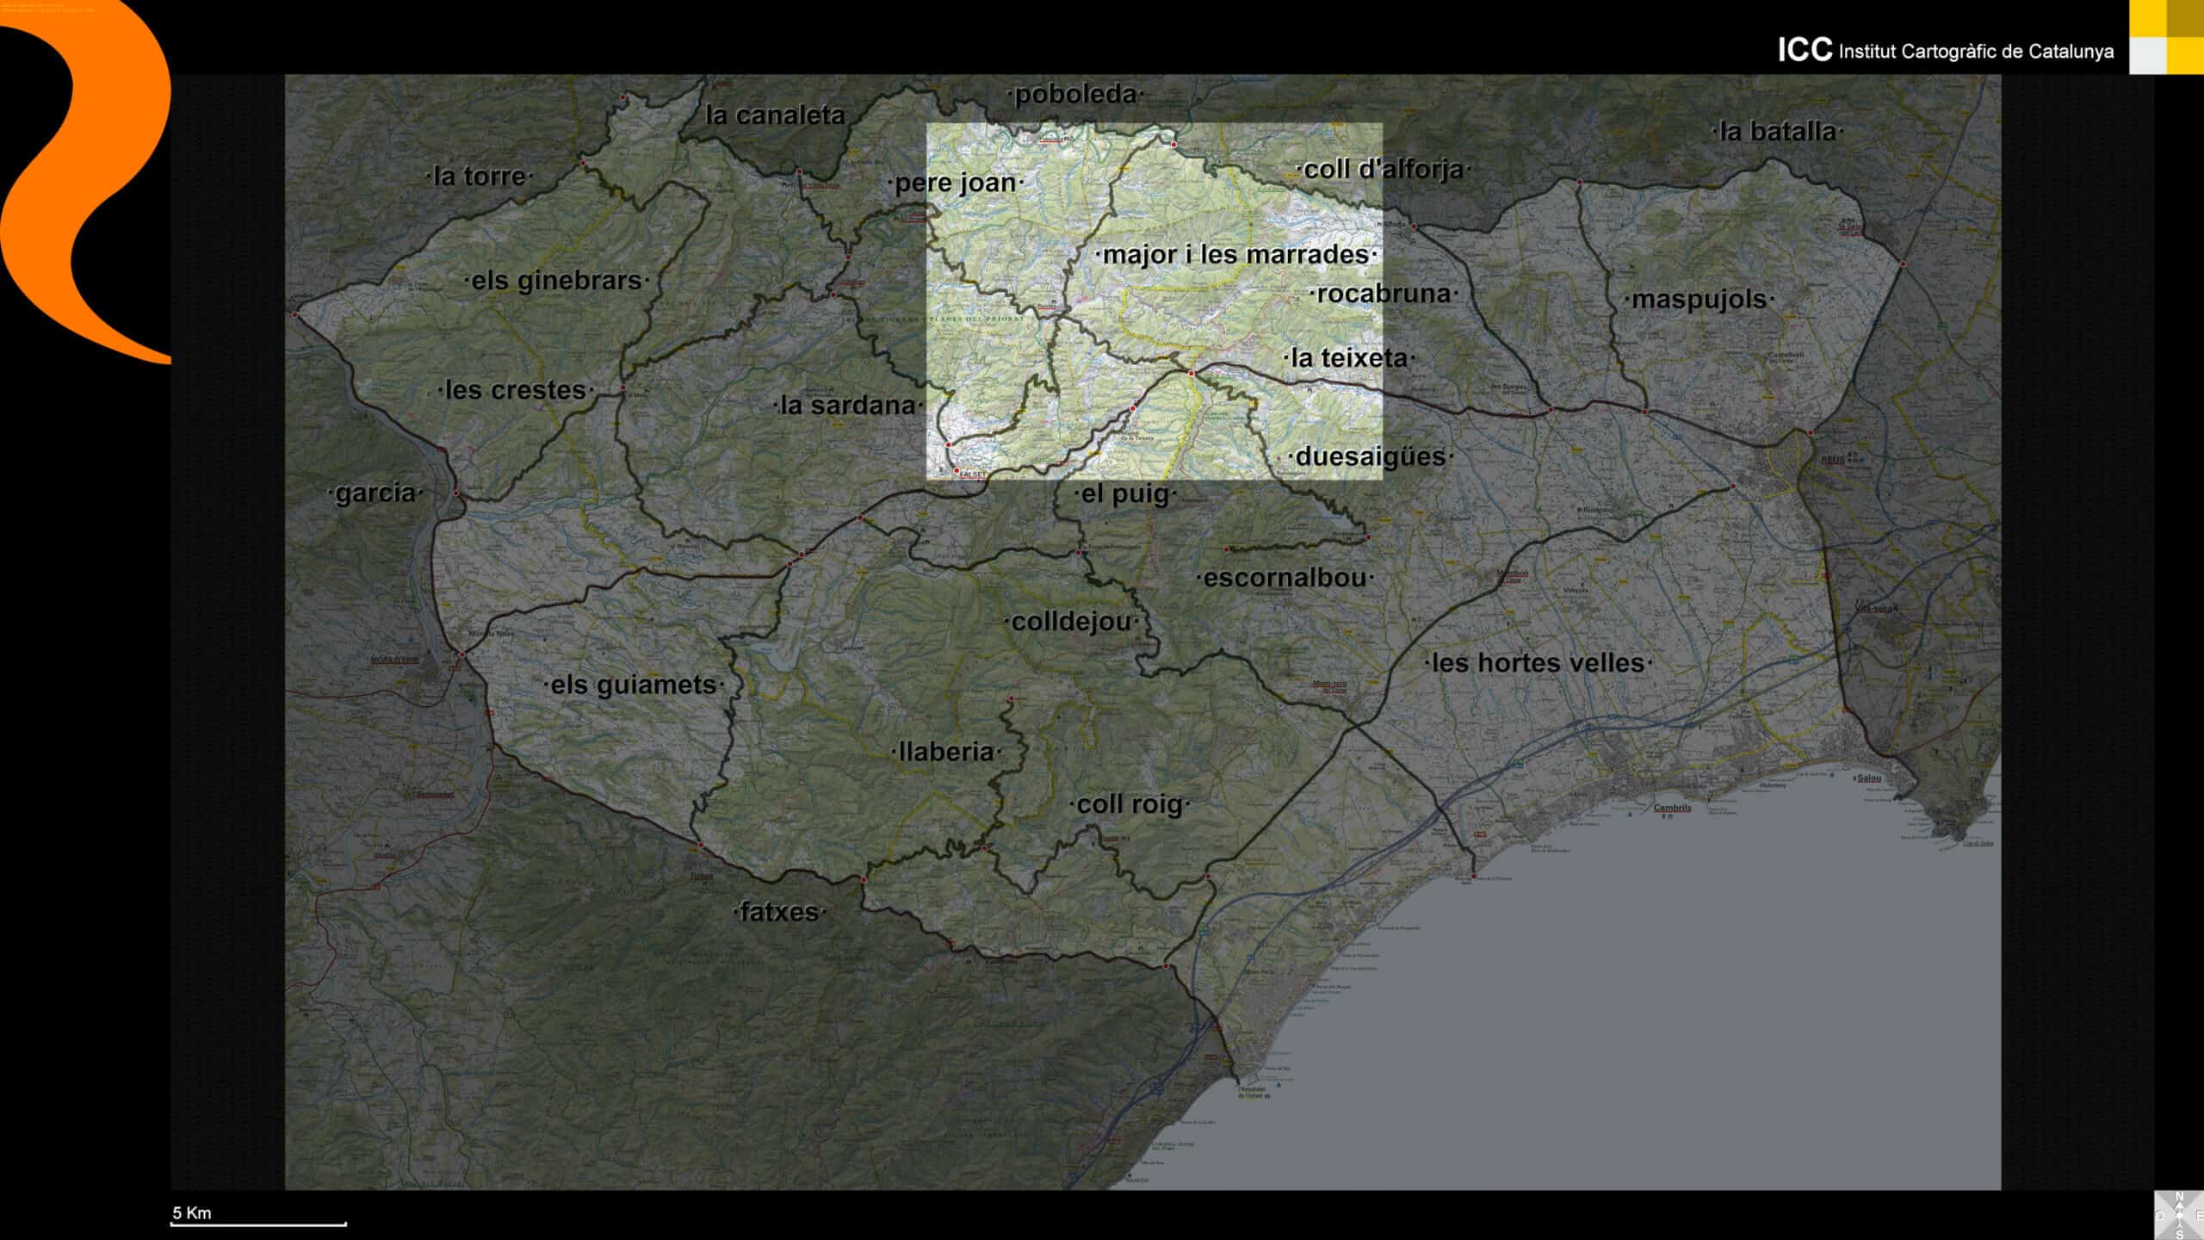Screen dimensions: 2204x1240
Task: Click the 'la batalla' label
Action: click(1778, 132)
